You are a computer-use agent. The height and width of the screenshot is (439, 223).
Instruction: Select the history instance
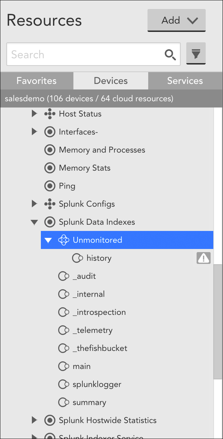coord(99,258)
